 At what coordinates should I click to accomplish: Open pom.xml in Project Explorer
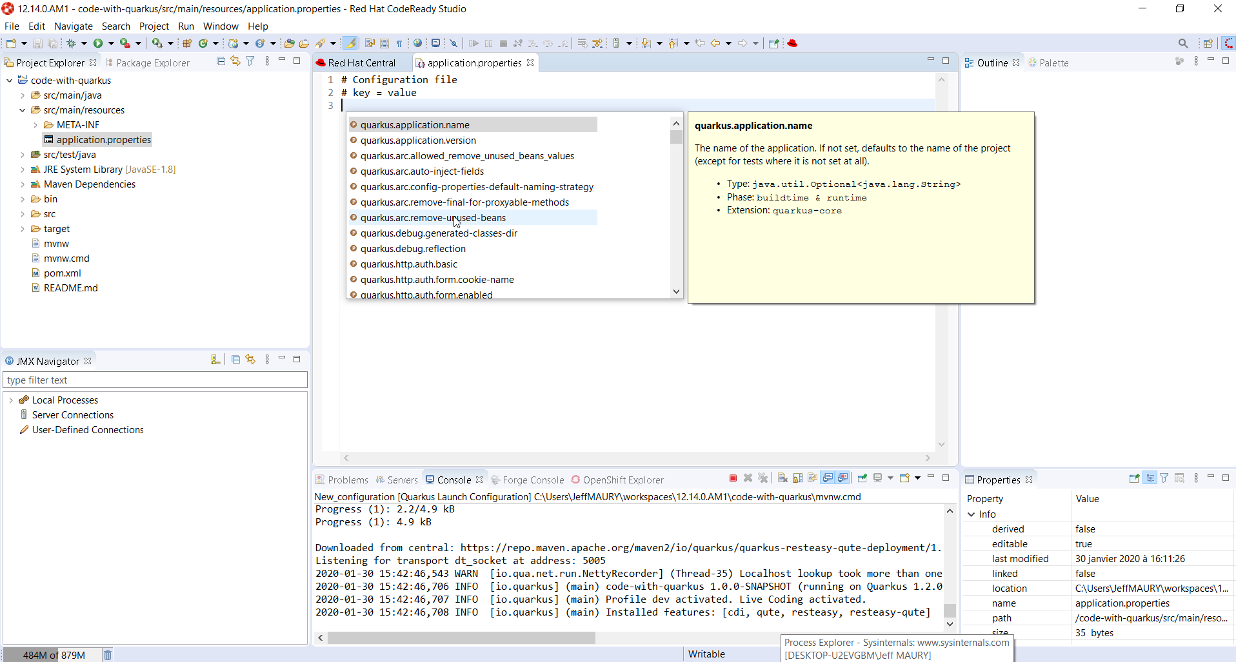click(63, 273)
